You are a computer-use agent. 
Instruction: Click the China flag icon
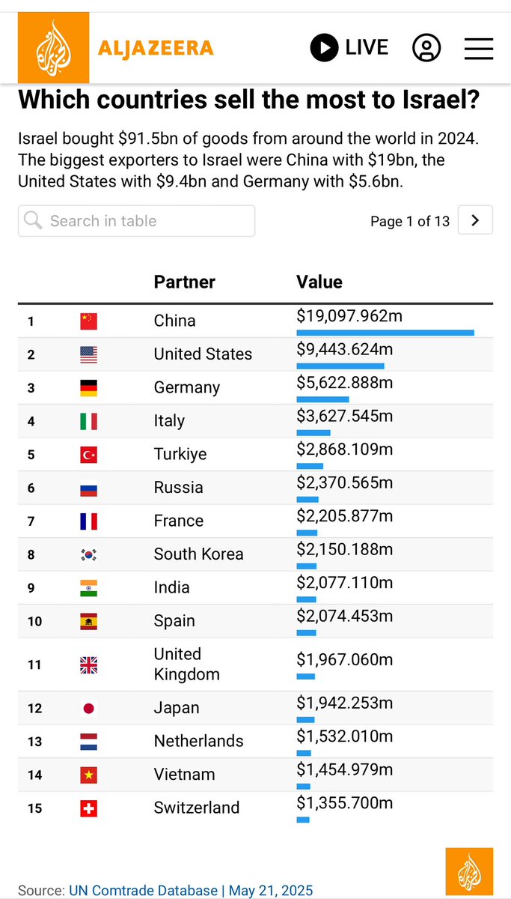88,321
